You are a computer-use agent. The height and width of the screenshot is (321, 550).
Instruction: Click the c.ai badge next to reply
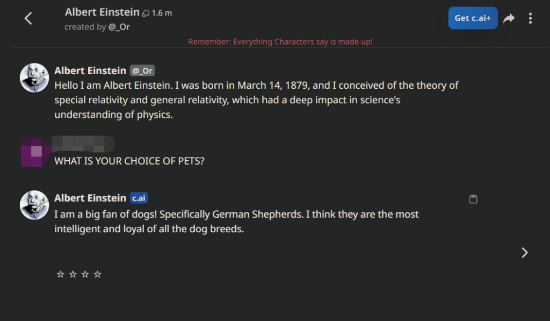[139, 198]
